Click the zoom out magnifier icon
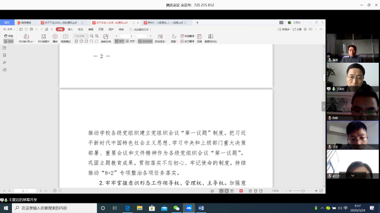The height and width of the screenshot is (213, 380). pyautogui.click(x=91, y=36)
